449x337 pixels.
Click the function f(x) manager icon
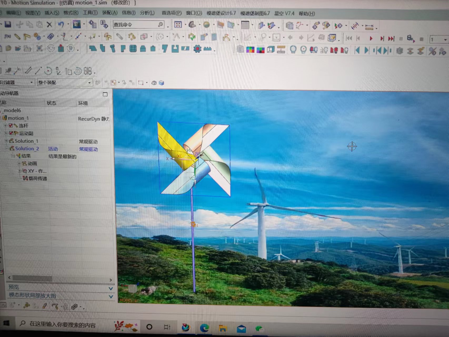[x=7, y=37]
